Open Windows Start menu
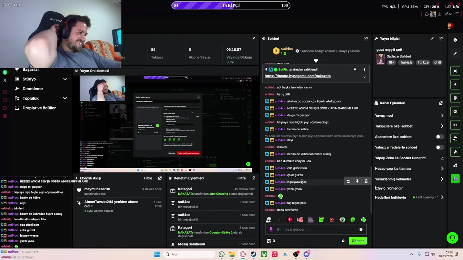463x260 pixels. [x=157, y=254]
